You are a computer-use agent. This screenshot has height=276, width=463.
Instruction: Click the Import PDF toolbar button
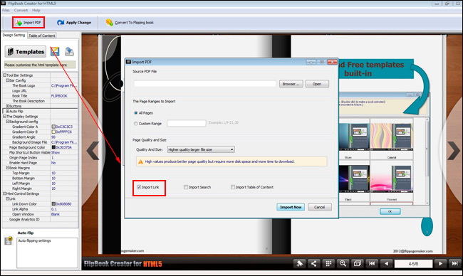click(28, 23)
